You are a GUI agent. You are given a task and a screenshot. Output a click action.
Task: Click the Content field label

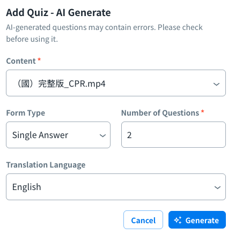[x=21, y=61]
